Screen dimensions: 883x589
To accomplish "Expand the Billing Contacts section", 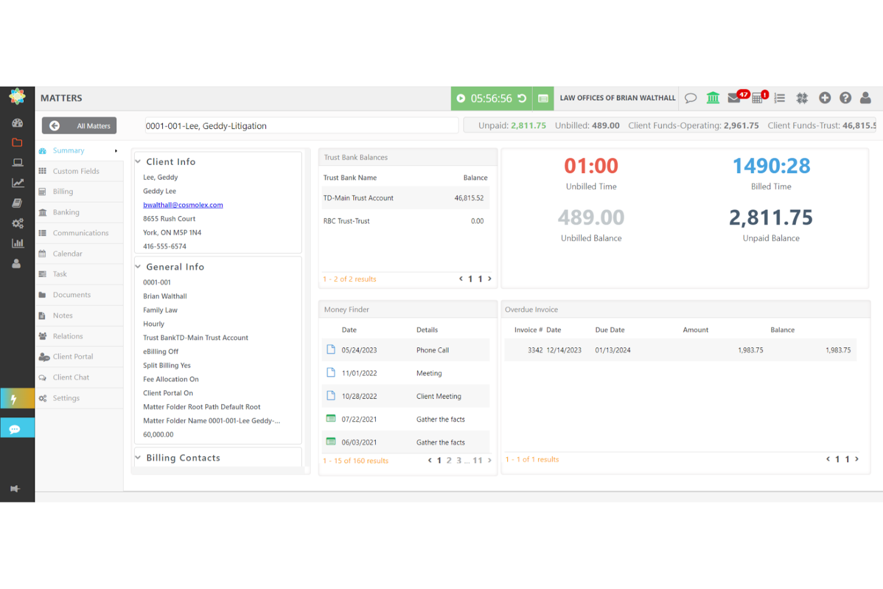I will (138, 458).
